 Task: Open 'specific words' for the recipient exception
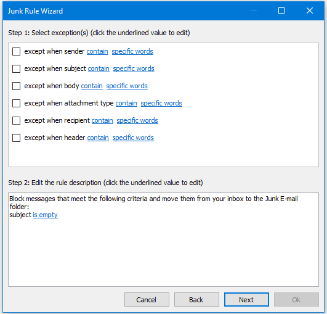(137, 120)
